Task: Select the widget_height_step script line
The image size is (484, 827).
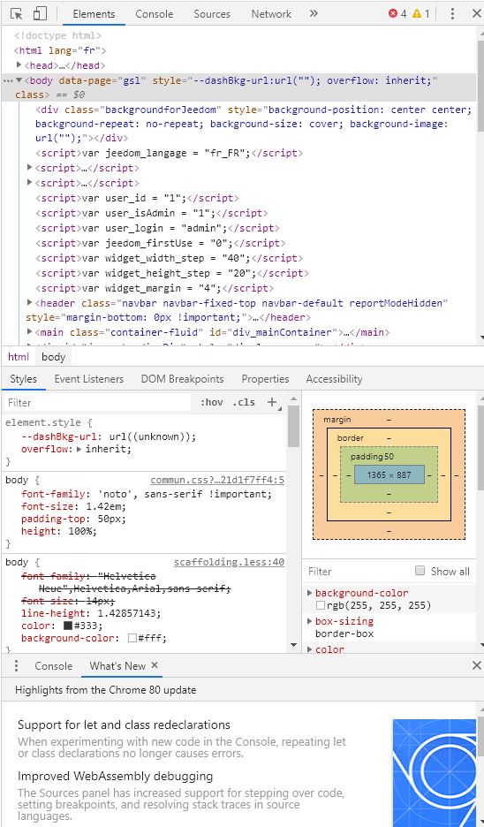Action: pyautogui.click(x=172, y=273)
